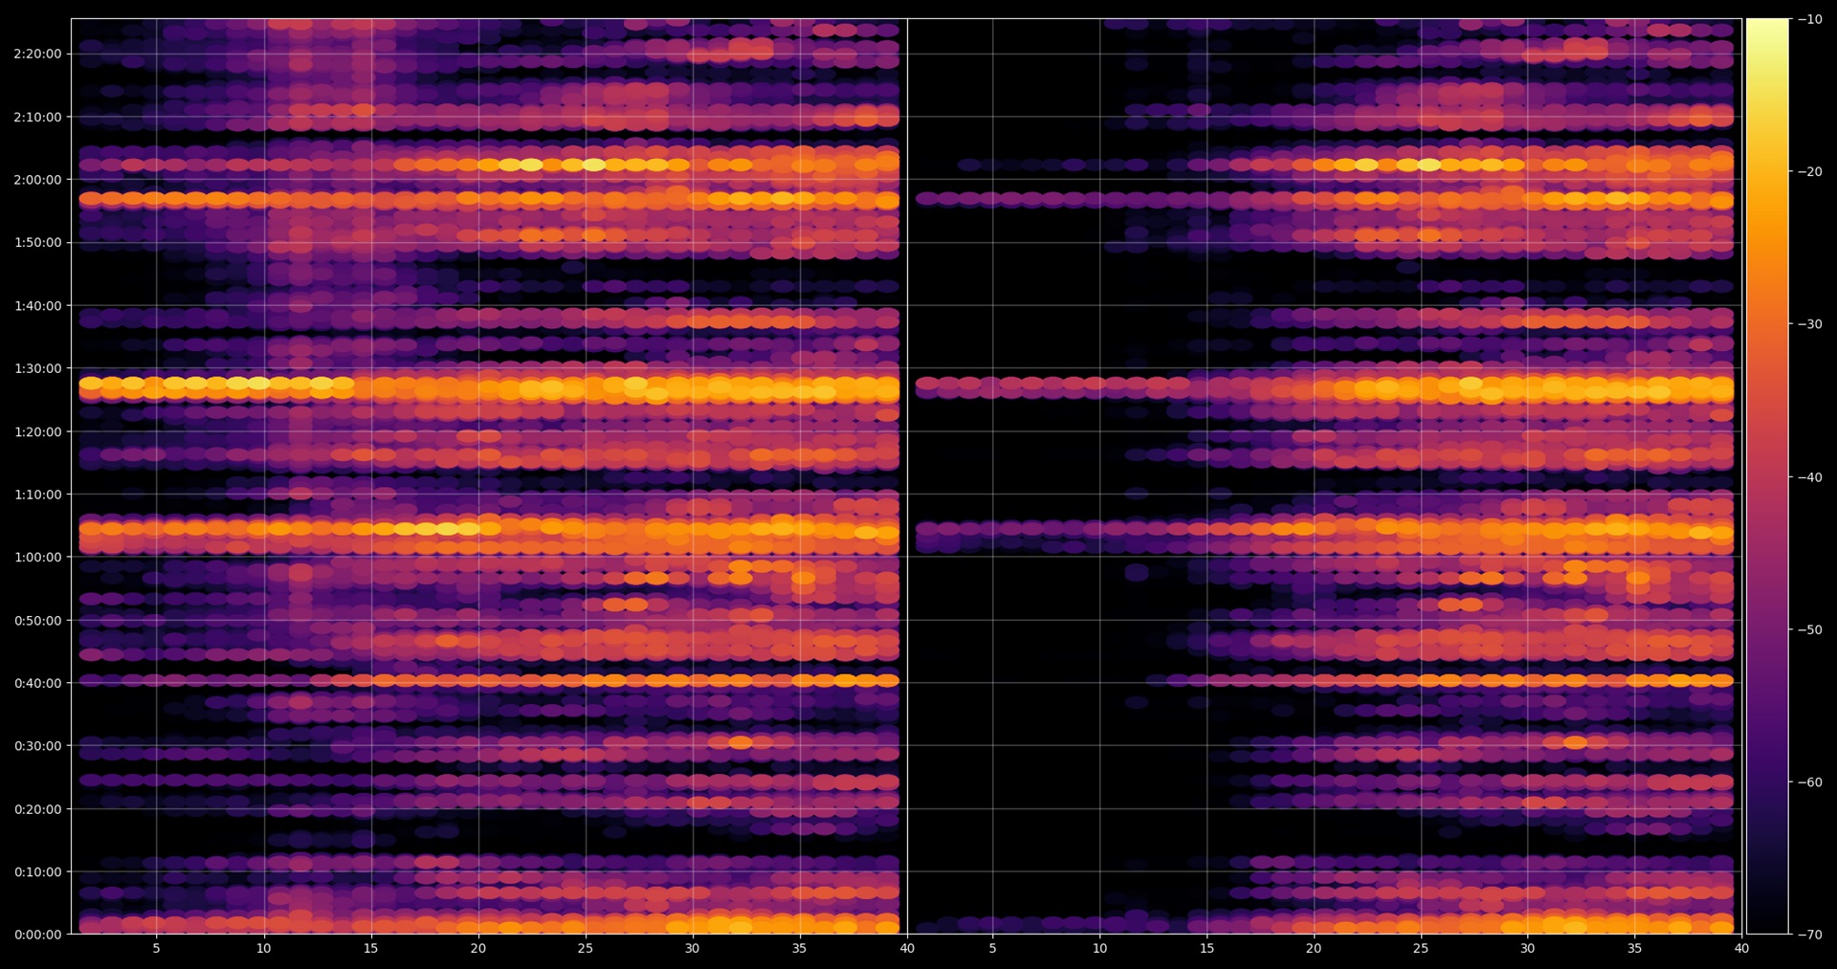1837x969 pixels.
Task: Click x-axis tick 25 under the right heatmap
Action: [1421, 948]
